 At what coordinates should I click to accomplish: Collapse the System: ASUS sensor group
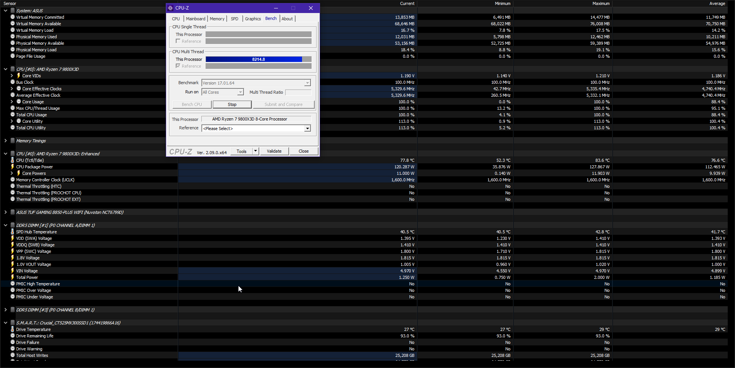pyautogui.click(x=5, y=11)
